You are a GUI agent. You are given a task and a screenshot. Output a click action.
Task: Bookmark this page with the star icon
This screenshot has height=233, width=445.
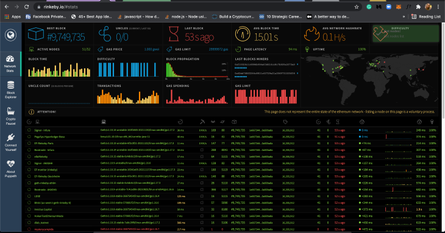[357, 7]
